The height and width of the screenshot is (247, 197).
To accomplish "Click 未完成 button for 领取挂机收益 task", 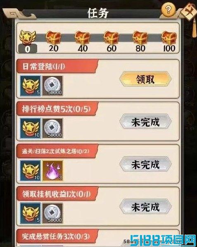I will [x=145, y=207].
